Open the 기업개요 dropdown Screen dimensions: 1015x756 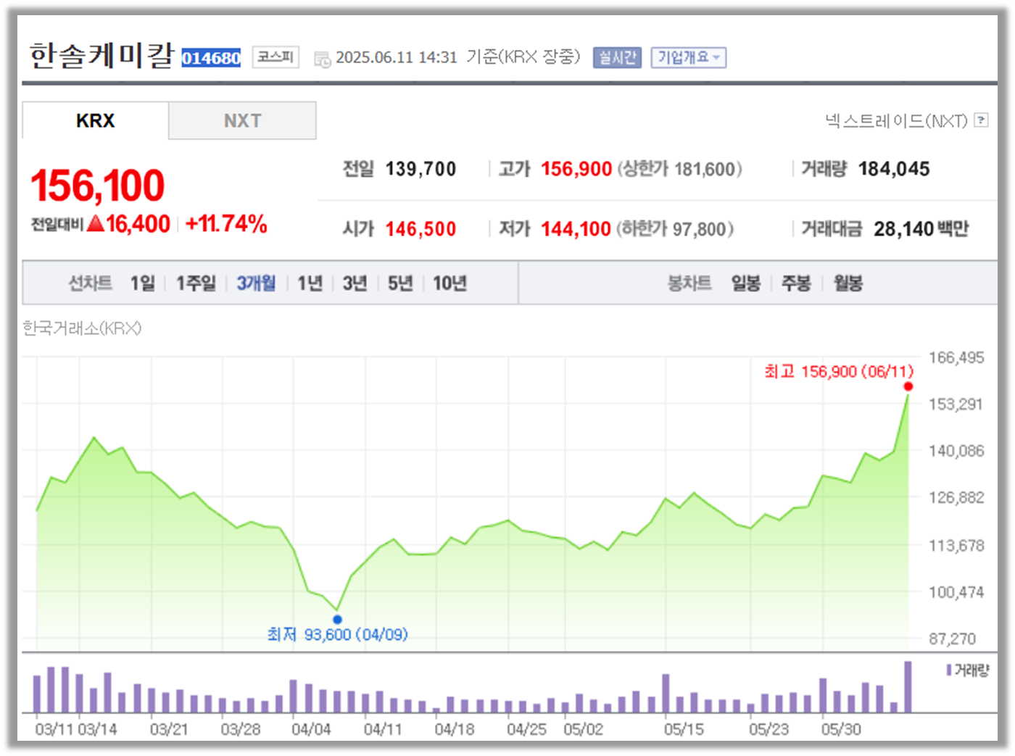pos(689,57)
